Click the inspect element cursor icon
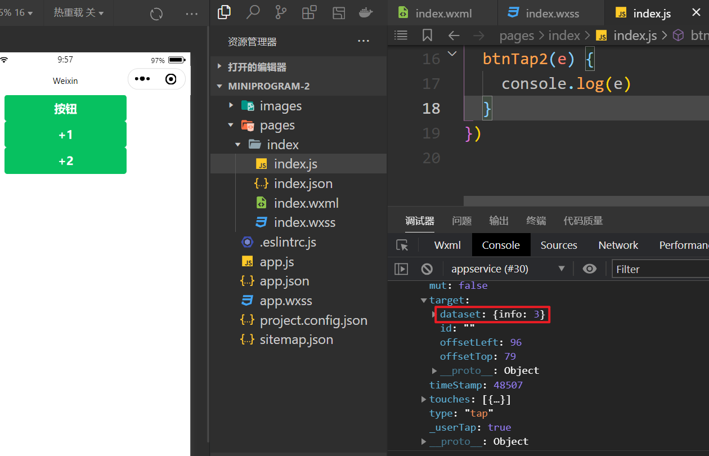Viewport: 709px width, 456px height. [x=402, y=245]
